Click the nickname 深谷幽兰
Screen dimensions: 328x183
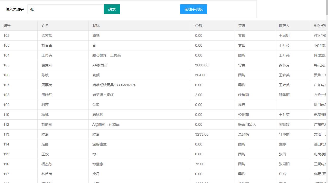[100, 144]
